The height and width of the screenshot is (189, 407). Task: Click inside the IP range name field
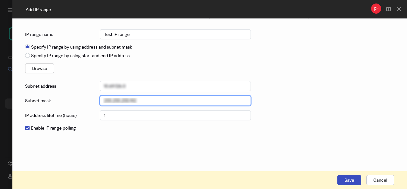(175, 34)
